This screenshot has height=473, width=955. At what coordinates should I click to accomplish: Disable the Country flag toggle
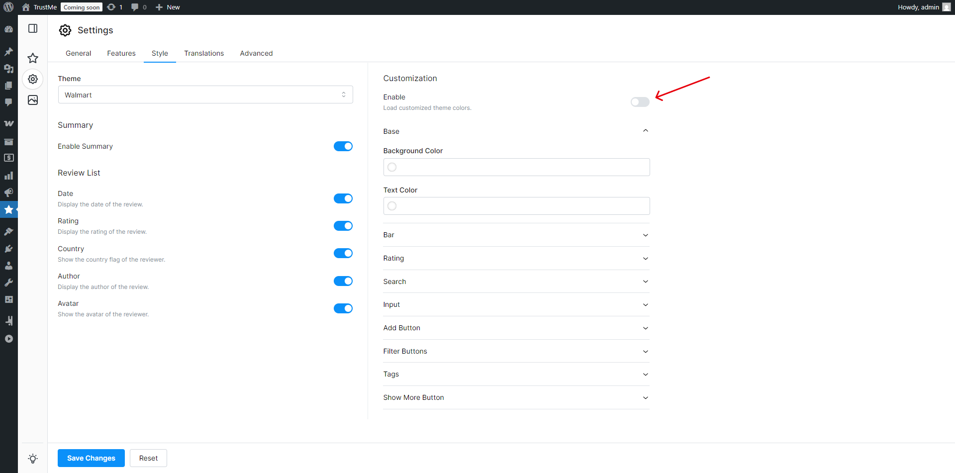[x=343, y=253]
